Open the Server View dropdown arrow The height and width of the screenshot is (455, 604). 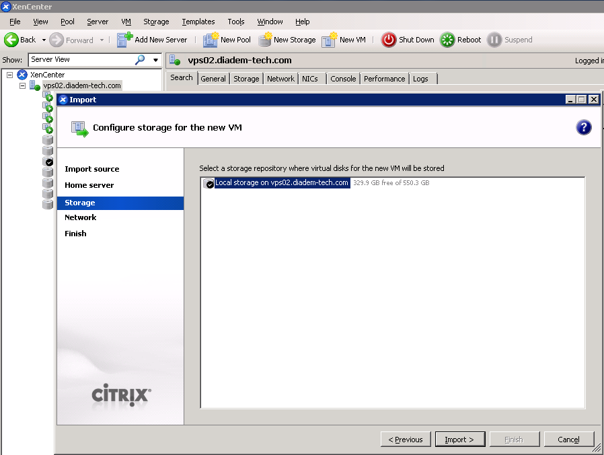click(155, 60)
